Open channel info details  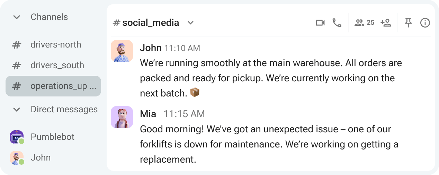pos(425,23)
